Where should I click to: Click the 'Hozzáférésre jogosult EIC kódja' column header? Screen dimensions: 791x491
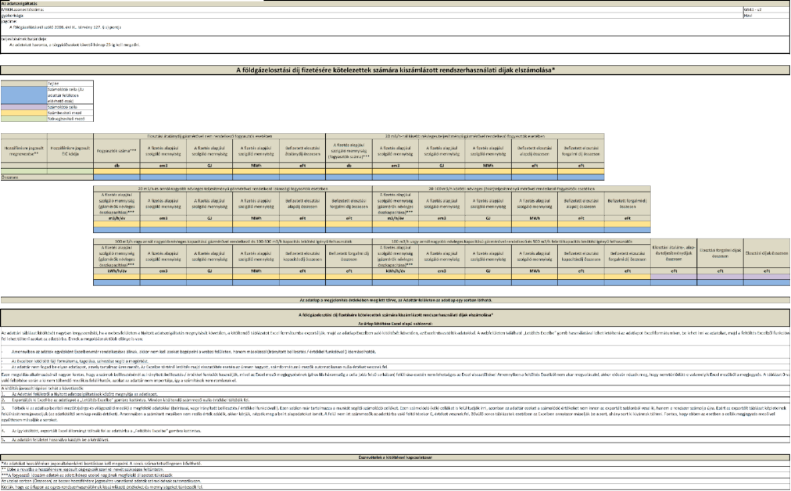click(70, 151)
